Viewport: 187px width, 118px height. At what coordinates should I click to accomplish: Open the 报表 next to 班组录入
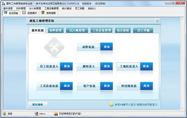(107, 66)
